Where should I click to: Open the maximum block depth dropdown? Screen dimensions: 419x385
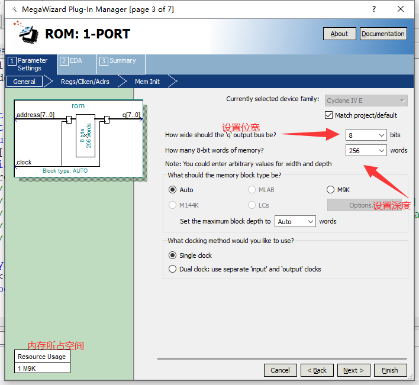(295, 221)
